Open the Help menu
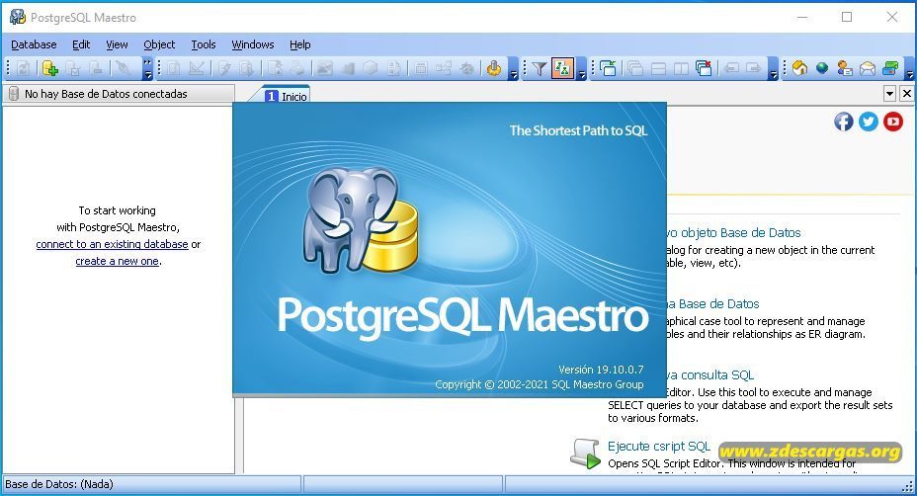The image size is (917, 496). [x=300, y=44]
